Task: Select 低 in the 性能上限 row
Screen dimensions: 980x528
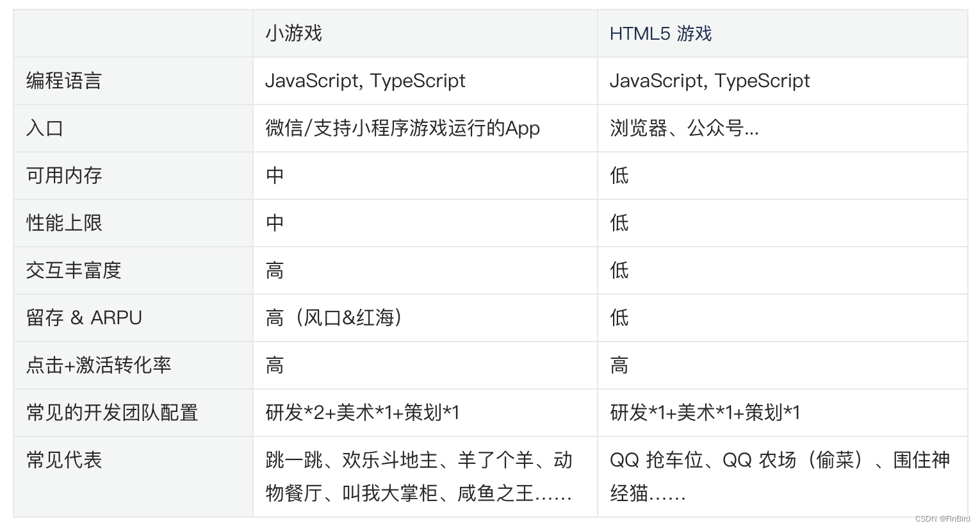Action: 619,223
